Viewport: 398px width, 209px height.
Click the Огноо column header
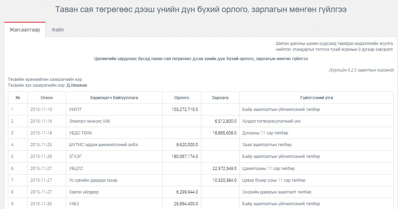[x=47, y=97]
